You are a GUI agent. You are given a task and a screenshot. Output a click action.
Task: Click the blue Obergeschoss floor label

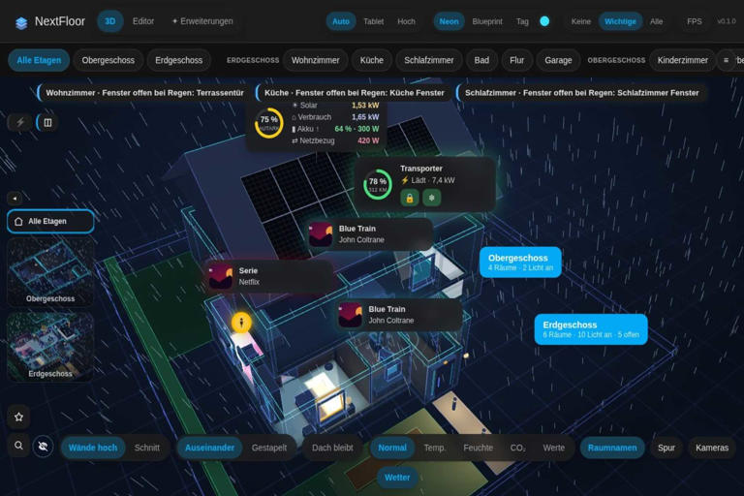click(520, 262)
